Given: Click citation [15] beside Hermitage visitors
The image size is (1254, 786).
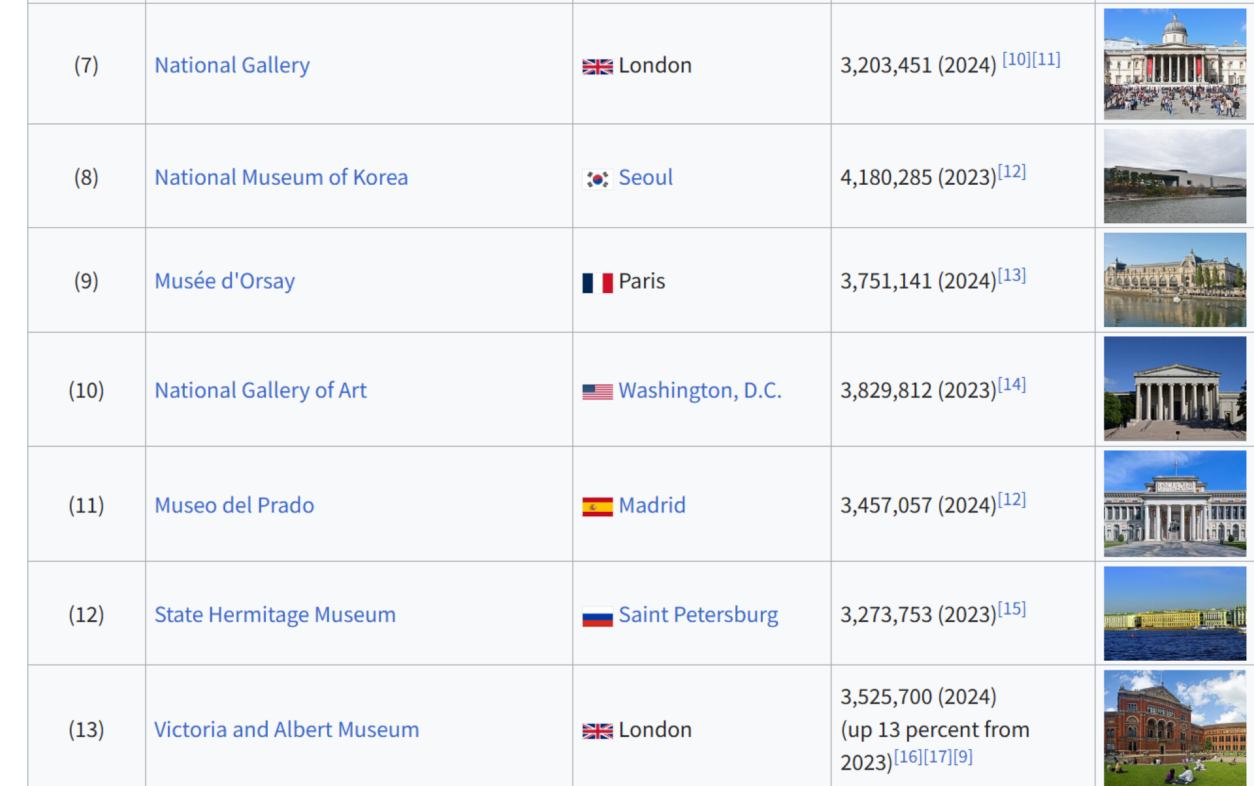Looking at the screenshot, I should [1012, 609].
